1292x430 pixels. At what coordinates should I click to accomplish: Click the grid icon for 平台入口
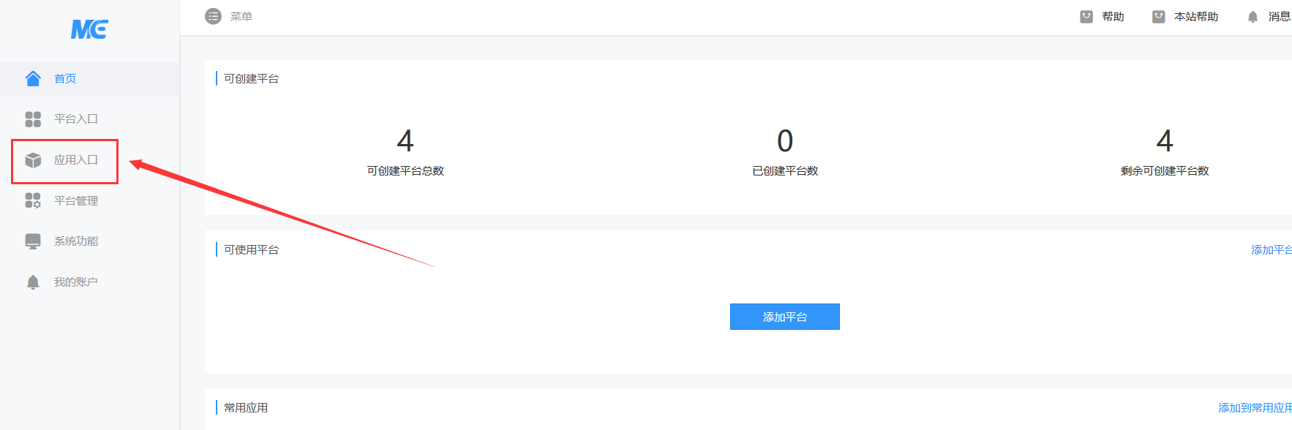tap(33, 118)
